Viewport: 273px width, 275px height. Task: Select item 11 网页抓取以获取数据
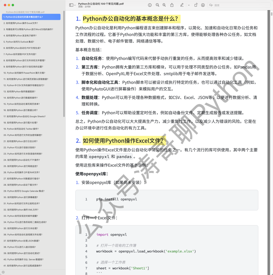pos(31,79)
